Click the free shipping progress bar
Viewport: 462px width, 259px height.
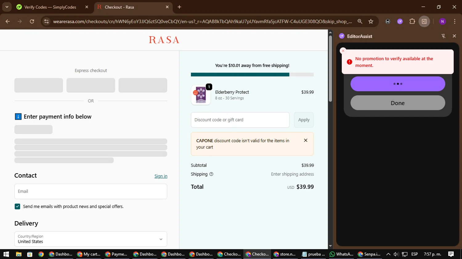point(252,75)
